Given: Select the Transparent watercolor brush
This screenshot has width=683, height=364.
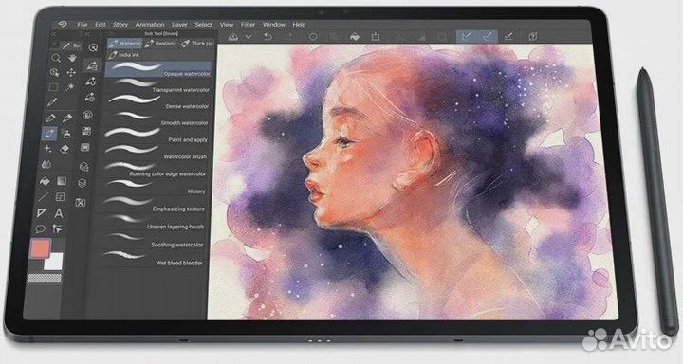Looking at the screenshot, I should tap(157, 85).
